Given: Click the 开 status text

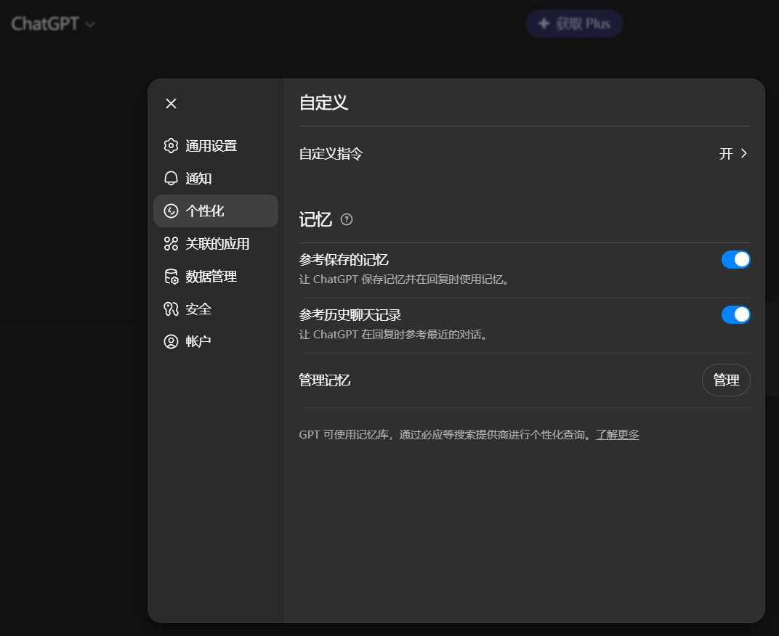Looking at the screenshot, I should 726,153.
